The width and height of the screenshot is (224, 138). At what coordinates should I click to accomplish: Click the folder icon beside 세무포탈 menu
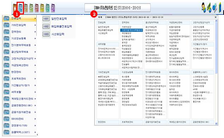click(6, 92)
